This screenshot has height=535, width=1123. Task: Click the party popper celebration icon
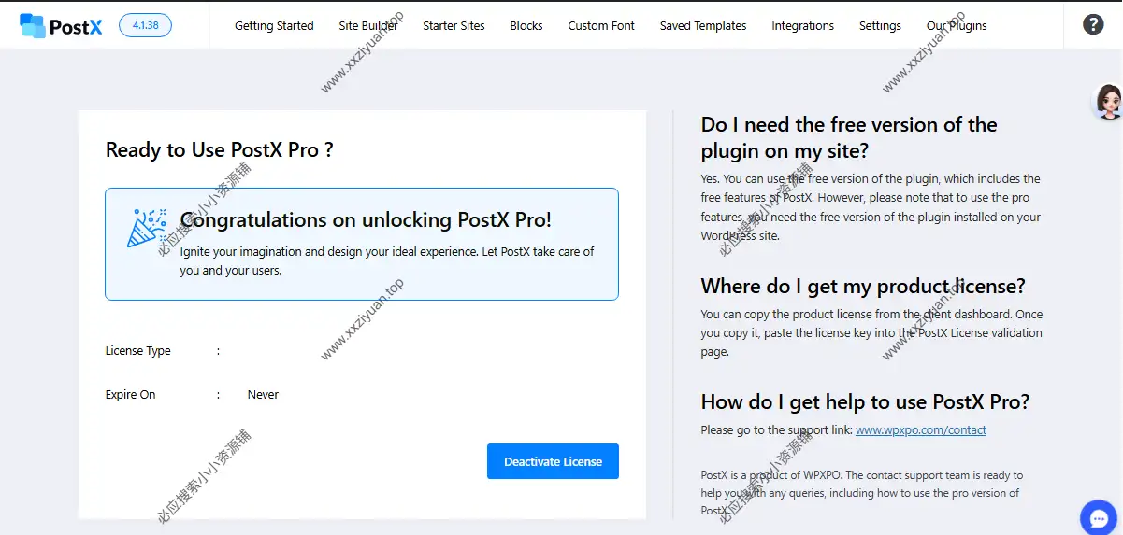147,228
